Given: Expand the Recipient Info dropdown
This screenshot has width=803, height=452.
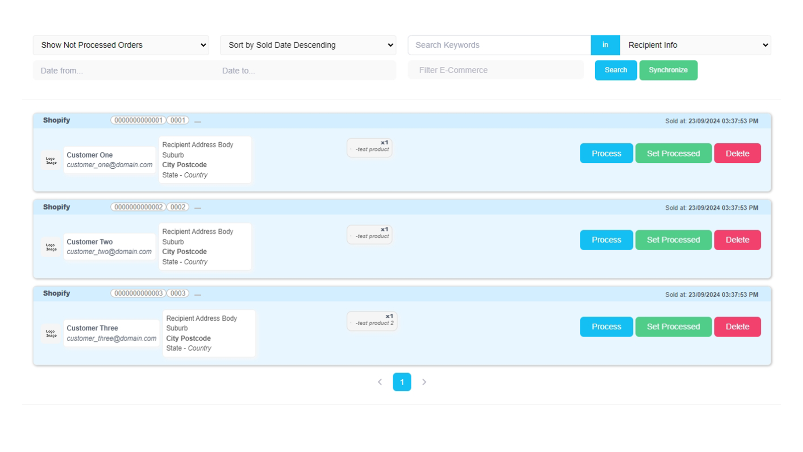Looking at the screenshot, I should click(x=696, y=45).
